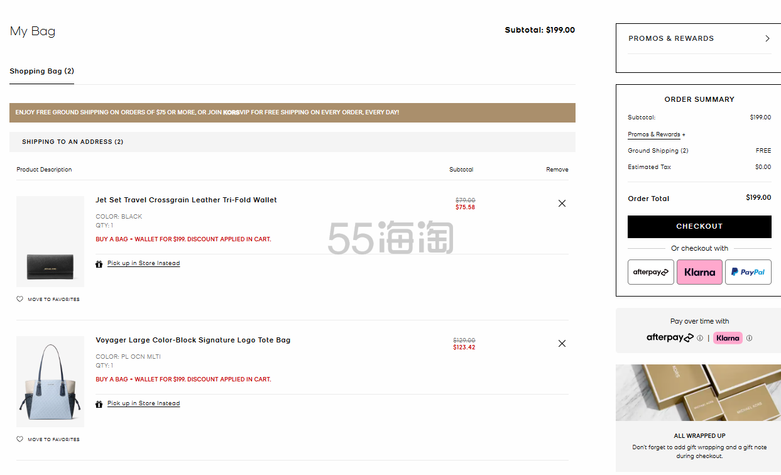Click heart icon under the black wallet
The image size is (781, 475).
pyautogui.click(x=19, y=299)
